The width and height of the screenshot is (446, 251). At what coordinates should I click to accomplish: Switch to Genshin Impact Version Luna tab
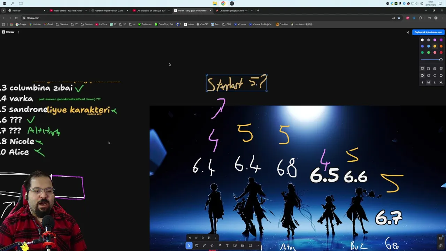point(109,10)
